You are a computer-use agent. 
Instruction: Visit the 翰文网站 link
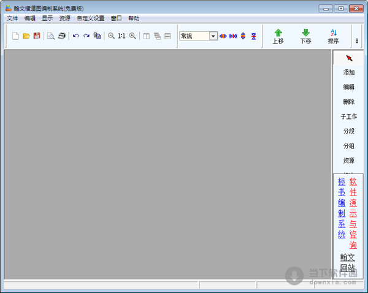tap(348, 262)
